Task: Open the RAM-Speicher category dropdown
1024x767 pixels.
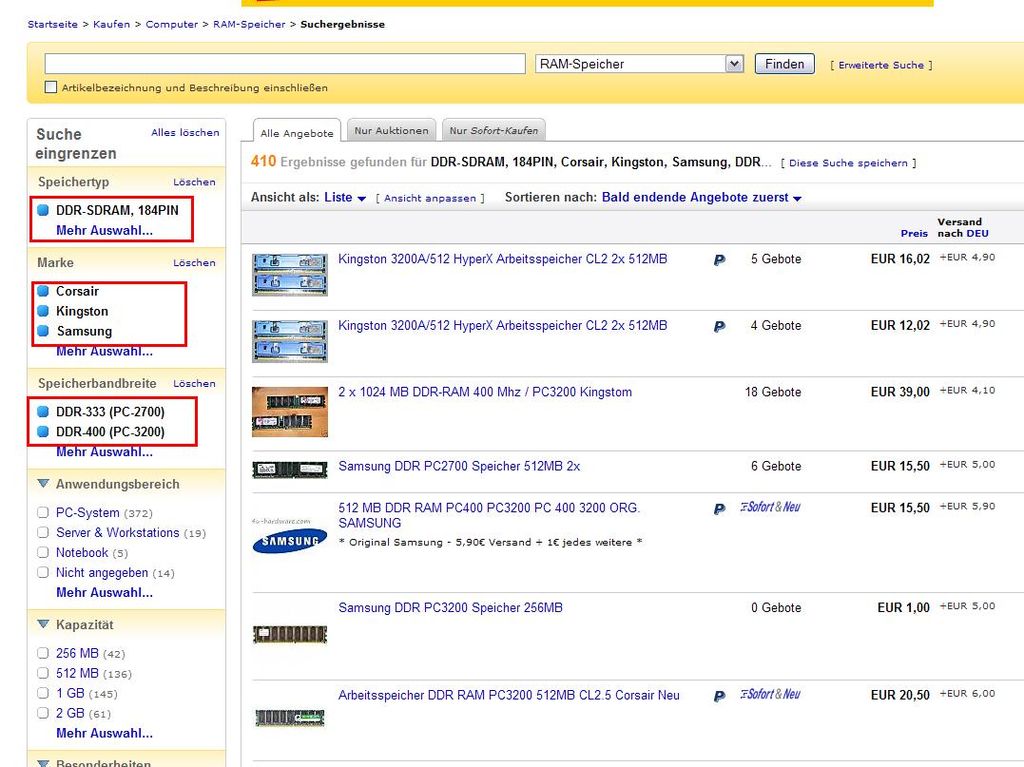Action: coord(639,64)
